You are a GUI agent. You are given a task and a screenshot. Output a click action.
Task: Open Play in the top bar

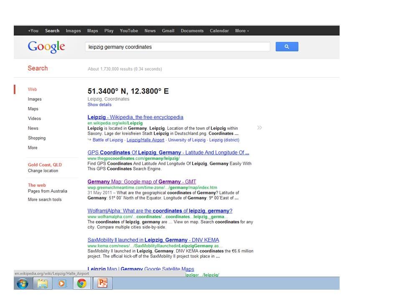tap(109, 31)
